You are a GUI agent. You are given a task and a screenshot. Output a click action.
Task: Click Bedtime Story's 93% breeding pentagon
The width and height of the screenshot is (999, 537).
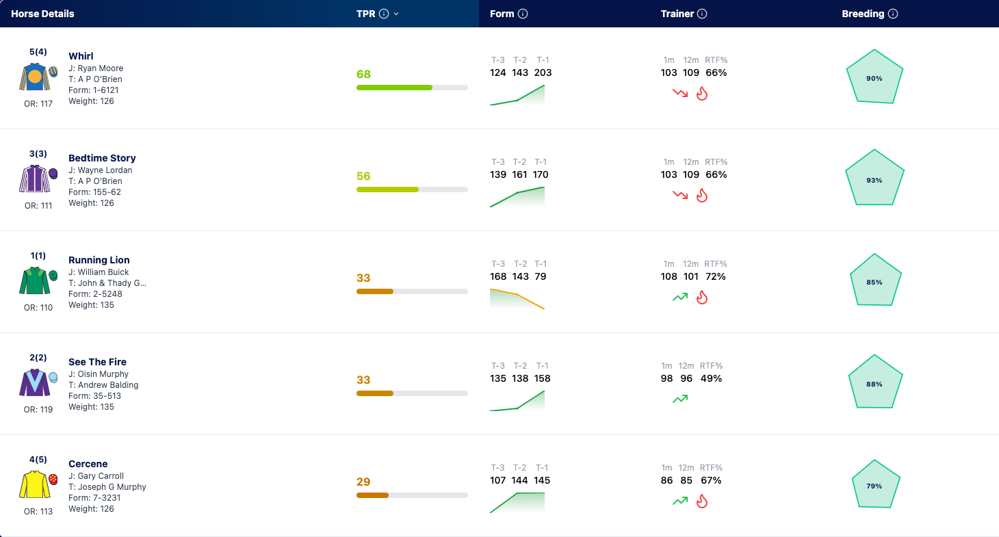[x=874, y=178]
